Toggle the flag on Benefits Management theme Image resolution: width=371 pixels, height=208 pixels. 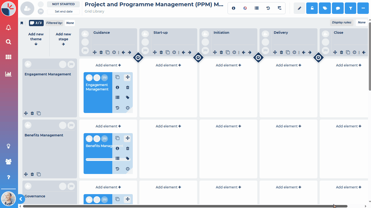71,125
